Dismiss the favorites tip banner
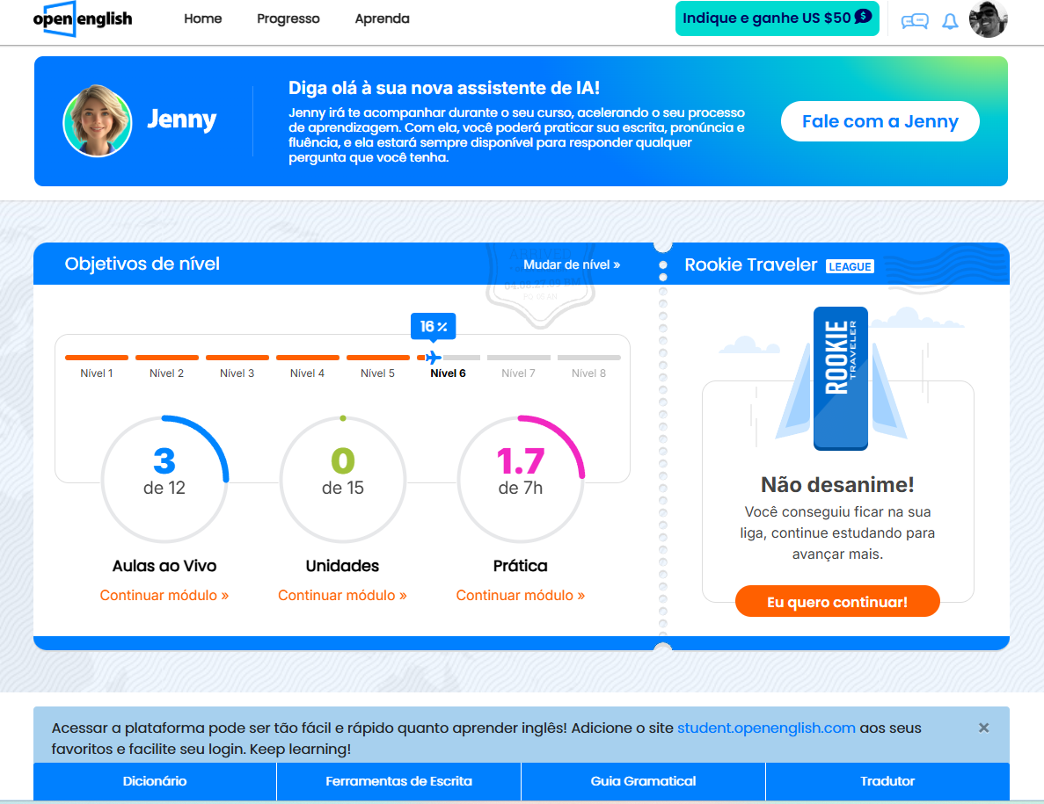The width and height of the screenshot is (1044, 804). point(983,728)
